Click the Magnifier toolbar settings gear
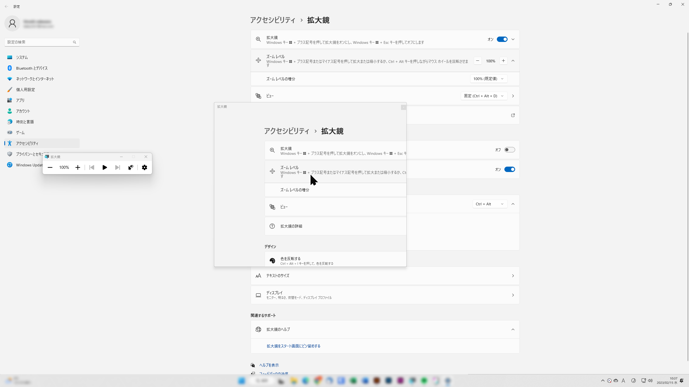The image size is (689, 387). pos(145,167)
